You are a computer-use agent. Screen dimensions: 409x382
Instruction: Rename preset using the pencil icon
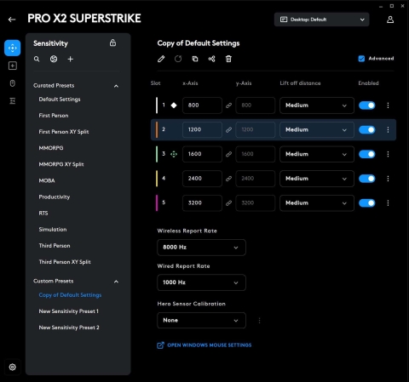161,59
